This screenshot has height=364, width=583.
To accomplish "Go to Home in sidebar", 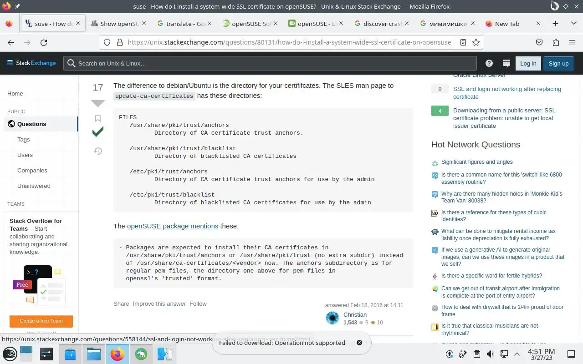I will pyautogui.click(x=15, y=93).
